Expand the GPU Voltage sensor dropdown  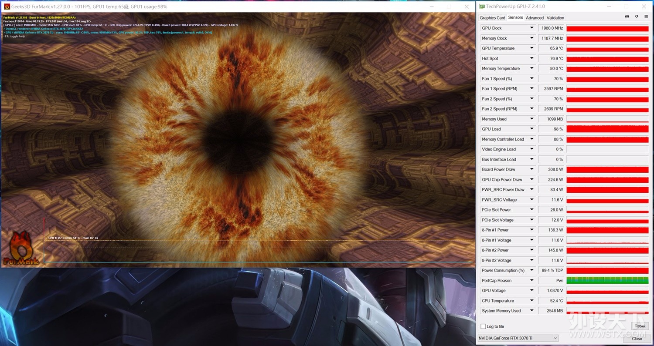tap(531, 290)
